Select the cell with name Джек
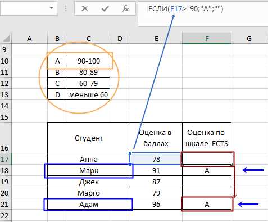 tap(89, 182)
